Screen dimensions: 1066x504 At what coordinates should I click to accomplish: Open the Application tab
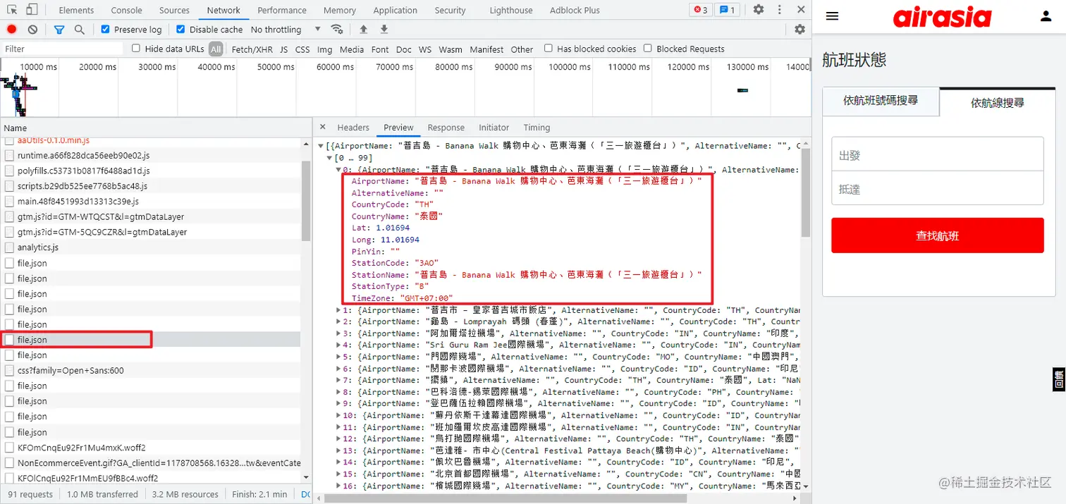point(396,10)
